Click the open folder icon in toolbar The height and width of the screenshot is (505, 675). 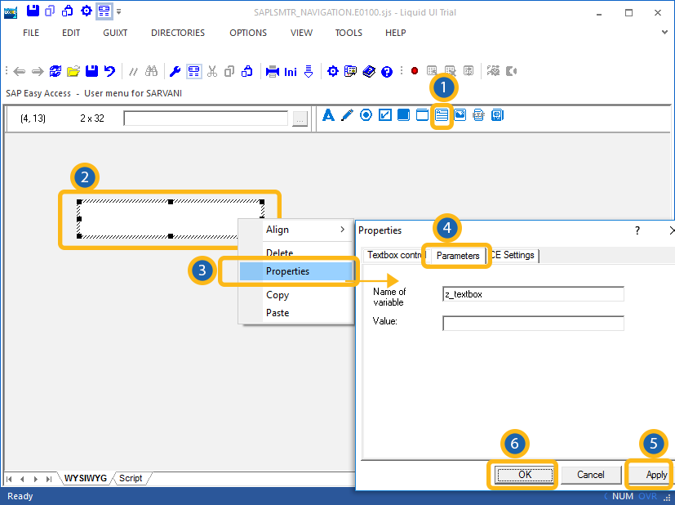73,71
